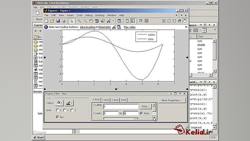Open the data brushing link
250x141 pixels.
pyautogui.click(x=87, y=27)
